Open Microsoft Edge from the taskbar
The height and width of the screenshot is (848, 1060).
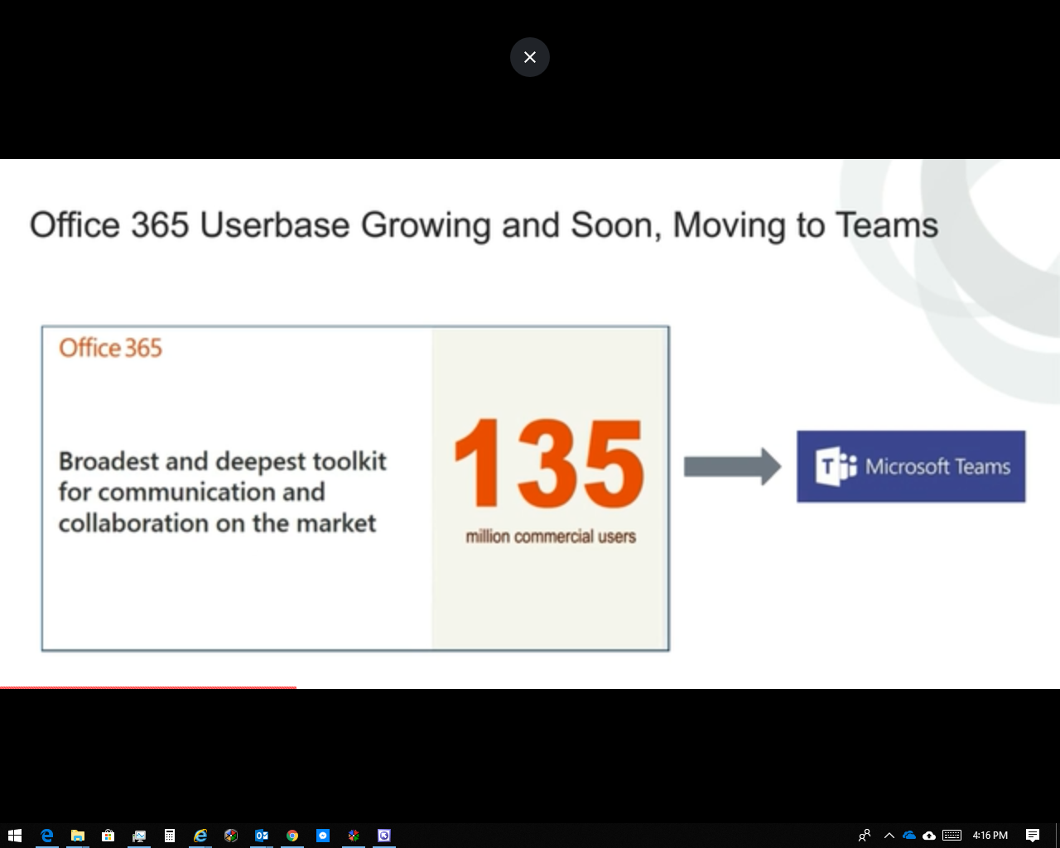[46, 836]
